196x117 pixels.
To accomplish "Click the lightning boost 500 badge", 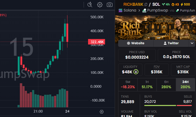I will point(185,4).
